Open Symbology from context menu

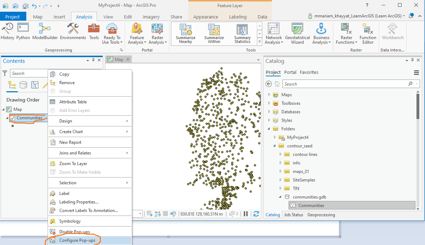(x=90, y=221)
